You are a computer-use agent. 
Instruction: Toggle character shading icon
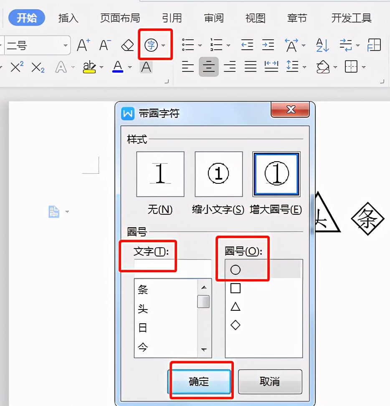[146, 67]
